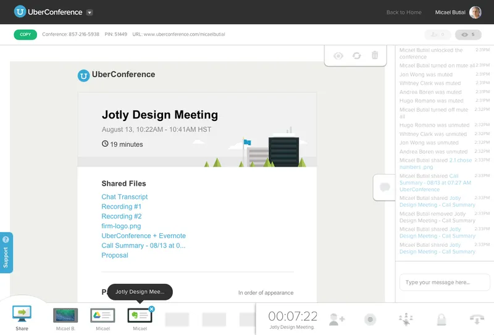Open the Chat Transcript link

click(x=125, y=197)
